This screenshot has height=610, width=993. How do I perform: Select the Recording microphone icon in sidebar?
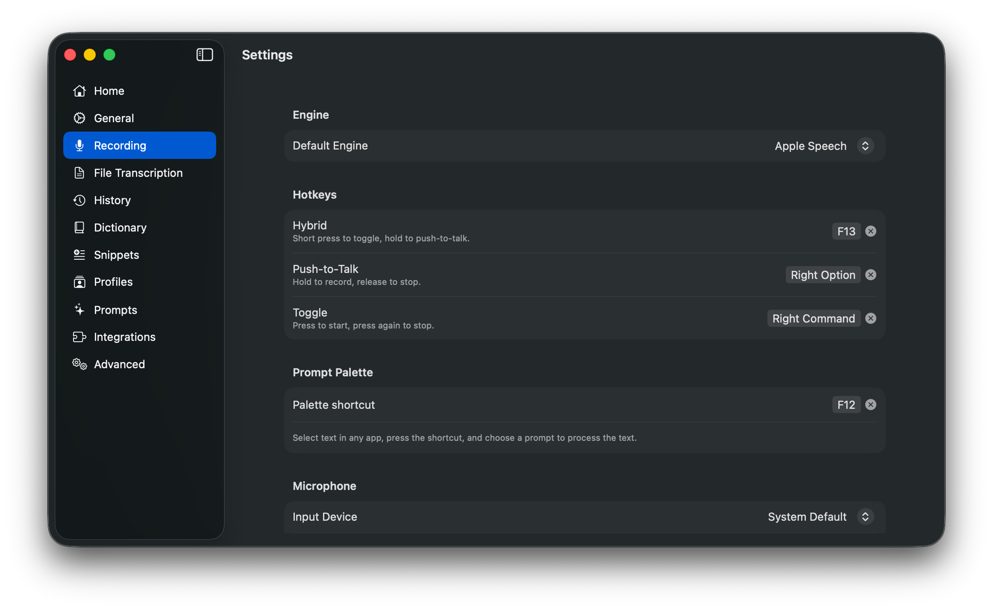[x=79, y=145]
